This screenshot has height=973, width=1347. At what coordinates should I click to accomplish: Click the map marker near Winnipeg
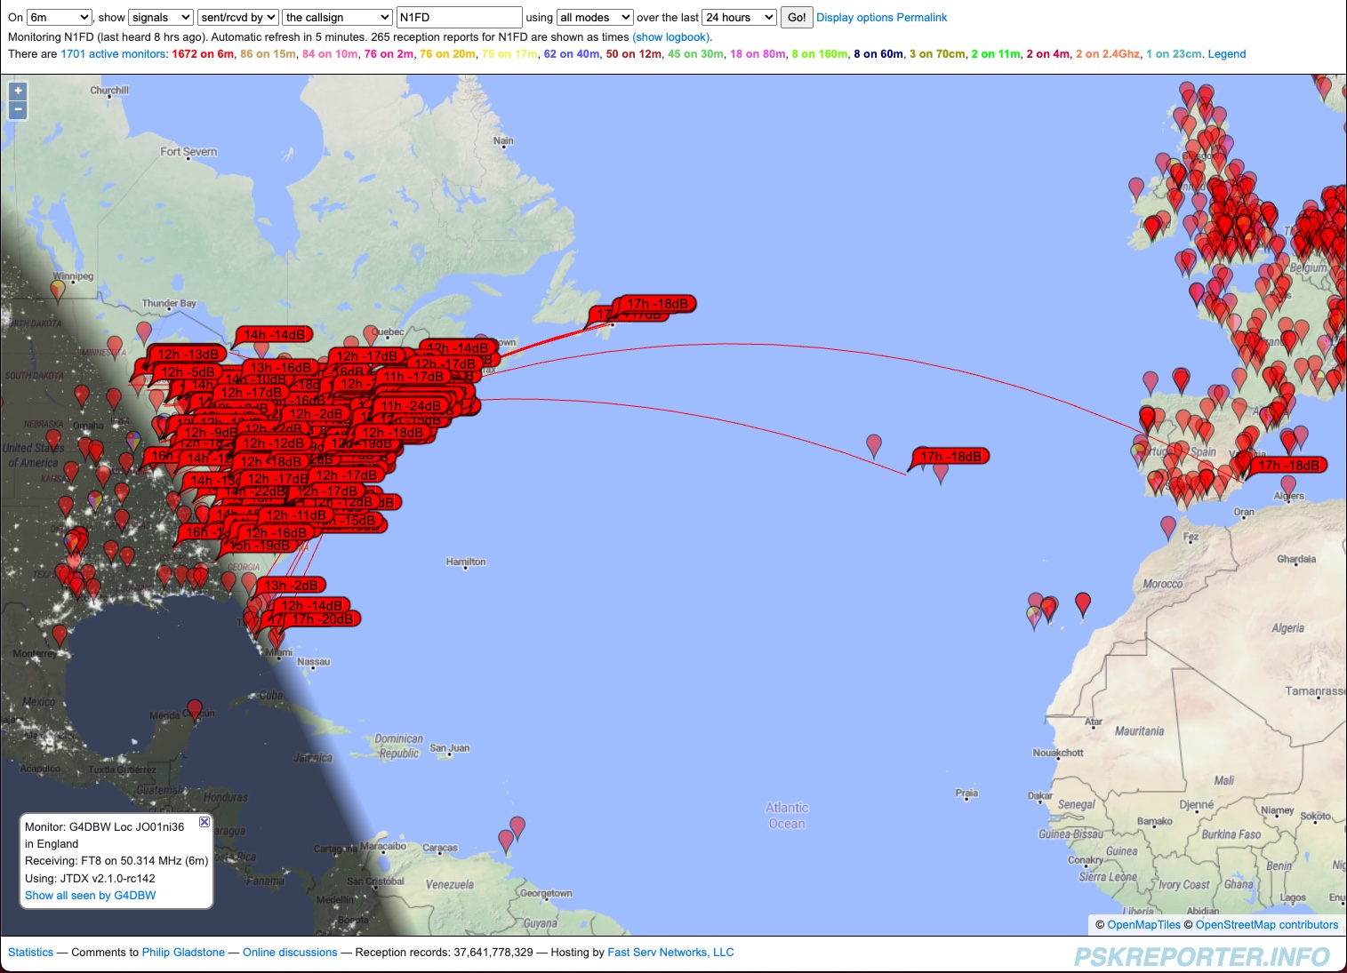[58, 289]
